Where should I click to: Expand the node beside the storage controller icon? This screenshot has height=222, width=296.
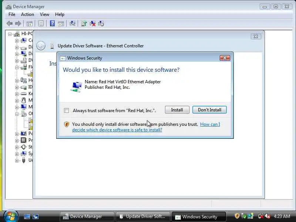(x=17, y=147)
